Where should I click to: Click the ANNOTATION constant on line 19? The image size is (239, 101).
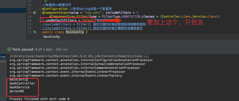tap(131, 17)
